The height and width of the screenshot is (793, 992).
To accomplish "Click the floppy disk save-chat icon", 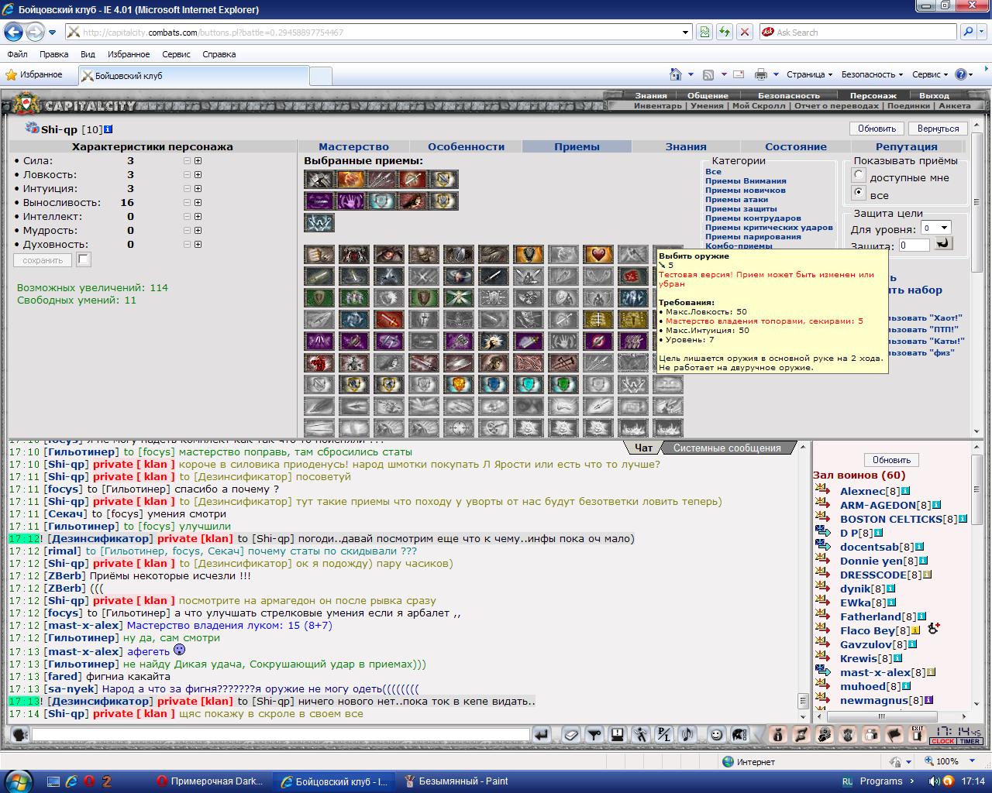I will [617, 734].
